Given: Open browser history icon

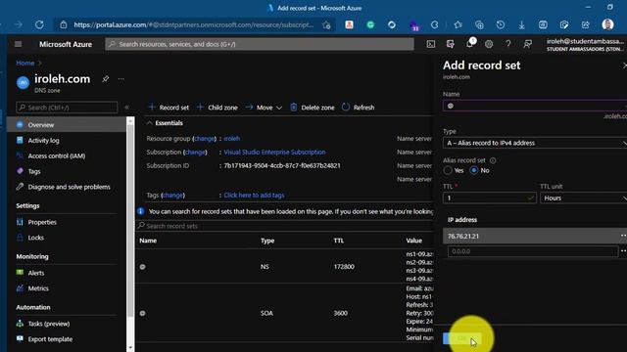Looking at the screenshot, I should 501,25.
